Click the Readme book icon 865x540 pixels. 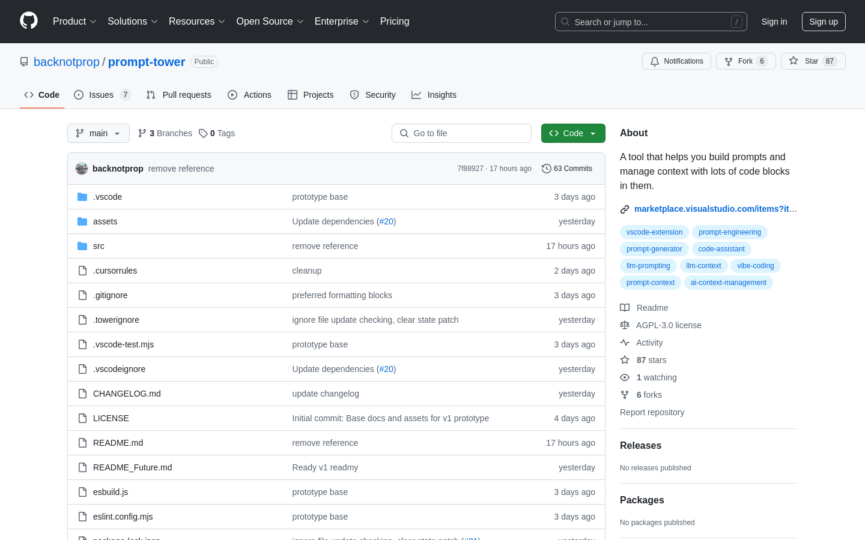[625, 308]
